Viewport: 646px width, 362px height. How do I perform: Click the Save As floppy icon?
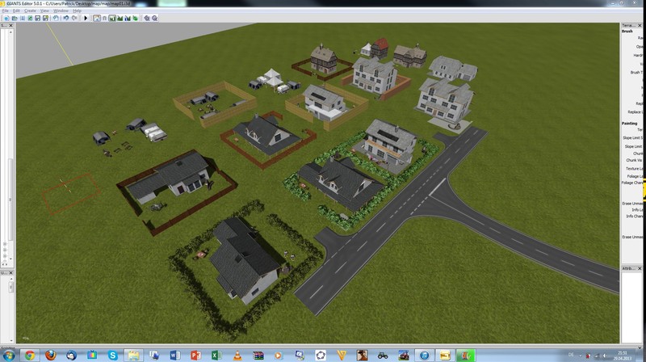[46, 18]
